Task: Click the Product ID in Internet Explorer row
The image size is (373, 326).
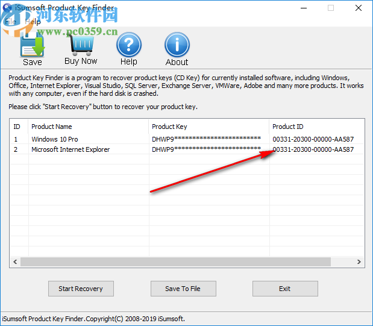Action: click(x=313, y=149)
